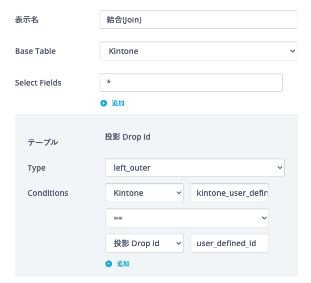Click the kintone_user_defin condition field

pyautogui.click(x=229, y=193)
